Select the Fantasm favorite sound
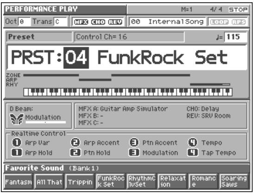This screenshot has height=193, width=254. [19, 182]
